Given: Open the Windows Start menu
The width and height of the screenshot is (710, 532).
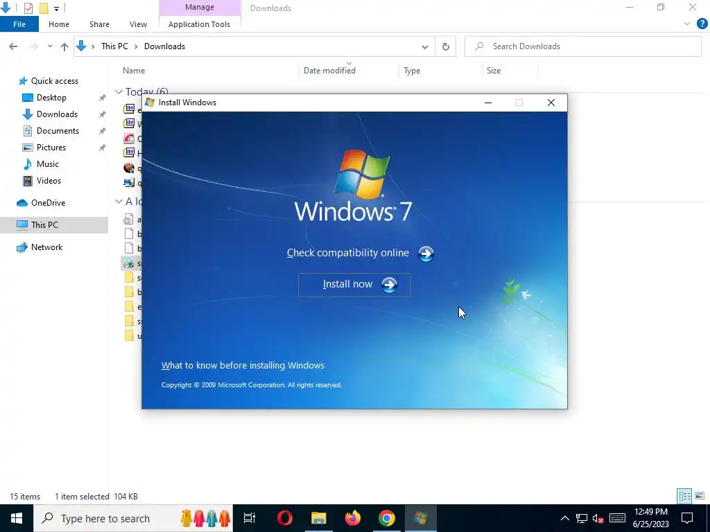Looking at the screenshot, I should pos(17,518).
